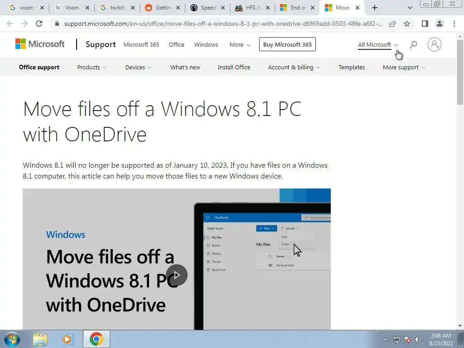Close the 'End of' tab
This screenshot has height=348, width=464.
pyautogui.click(x=313, y=8)
